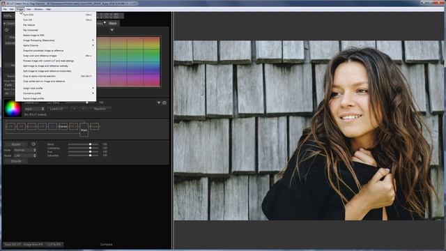Image resolution: width=446 pixels, height=251 pixels.
Task: Choose Swap work and reference images
Action: [56, 56]
